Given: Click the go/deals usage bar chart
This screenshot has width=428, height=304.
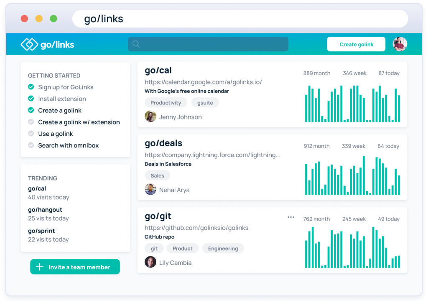Looking at the screenshot, I should click(352, 175).
